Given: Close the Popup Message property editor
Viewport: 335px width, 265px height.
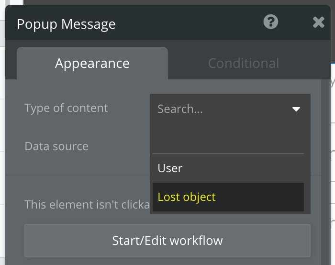Looking at the screenshot, I should [318, 22].
